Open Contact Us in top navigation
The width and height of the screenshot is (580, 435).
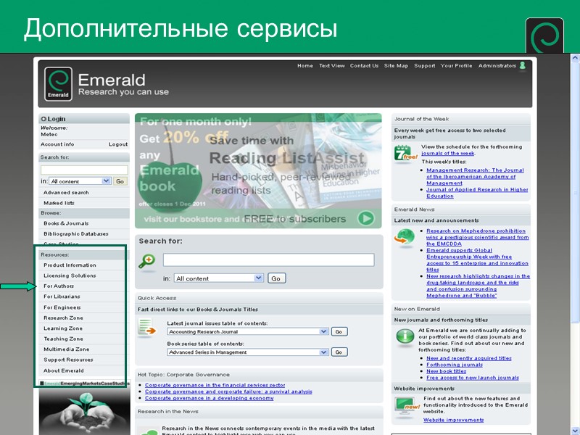point(365,66)
